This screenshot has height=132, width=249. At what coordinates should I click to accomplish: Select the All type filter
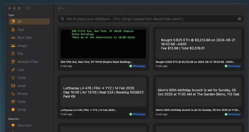(x=29, y=22)
